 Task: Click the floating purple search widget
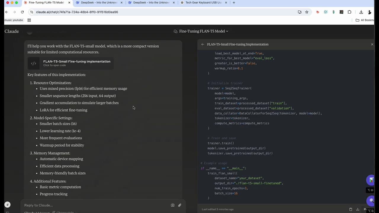click(x=371, y=201)
